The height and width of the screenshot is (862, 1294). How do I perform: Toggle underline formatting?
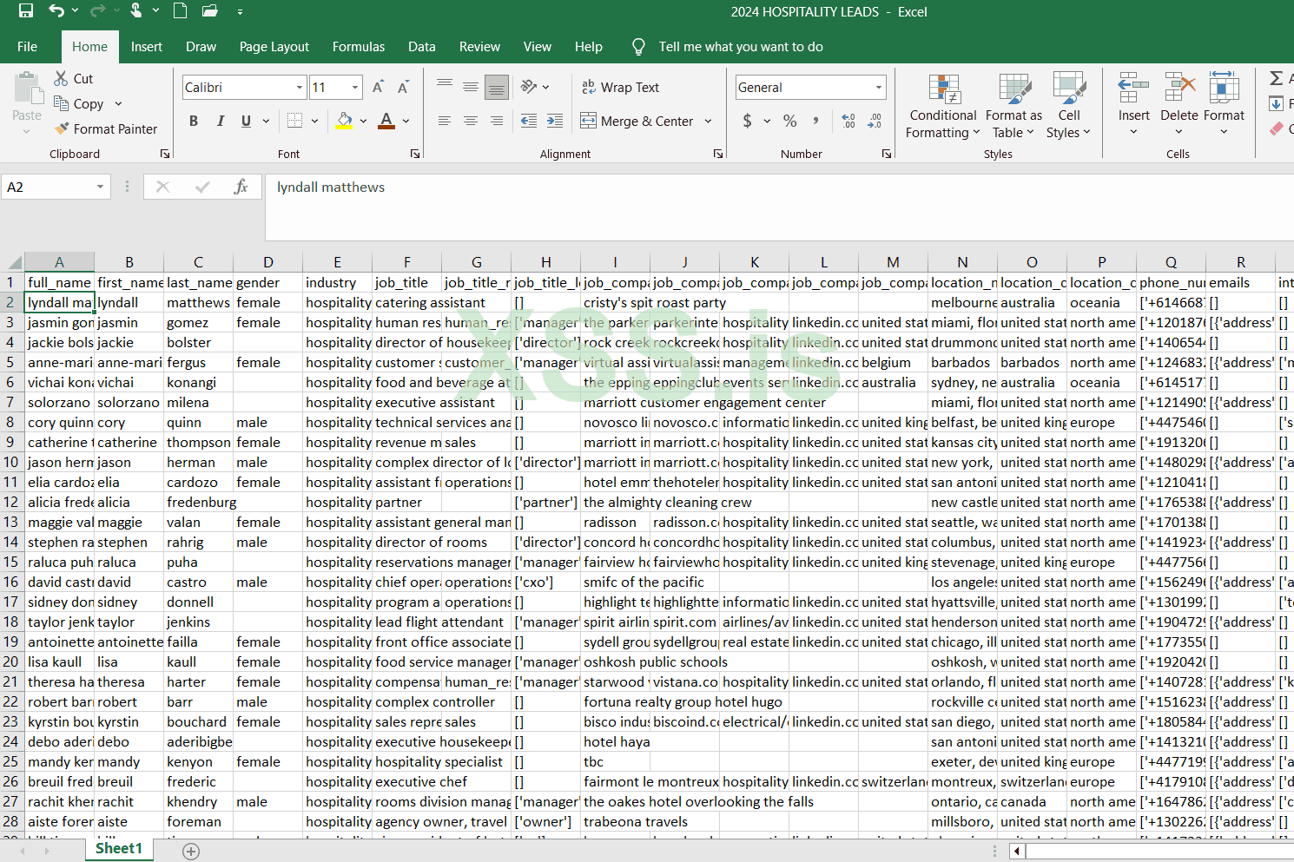244,121
